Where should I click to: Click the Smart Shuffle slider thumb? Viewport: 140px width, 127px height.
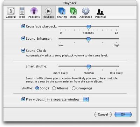point(89,67)
